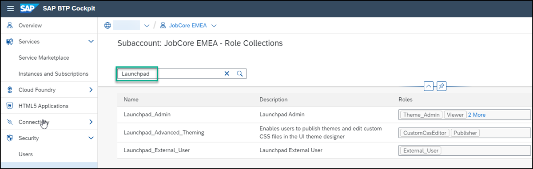Viewport: 533px width, 169px height.
Task: Click the Theme_Admin role token
Action: click(x=421, y=115)
